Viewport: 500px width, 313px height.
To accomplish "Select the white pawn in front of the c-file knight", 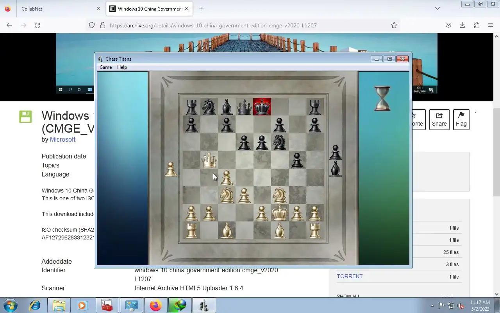I will tap(227, 178).
